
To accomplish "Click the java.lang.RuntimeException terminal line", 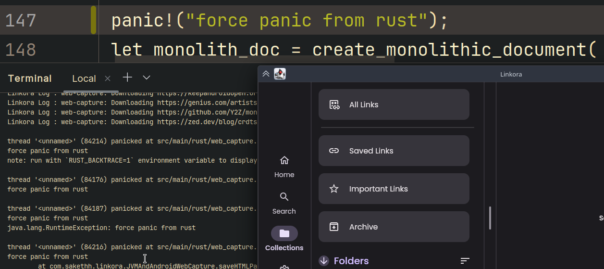I will [101, 228].
